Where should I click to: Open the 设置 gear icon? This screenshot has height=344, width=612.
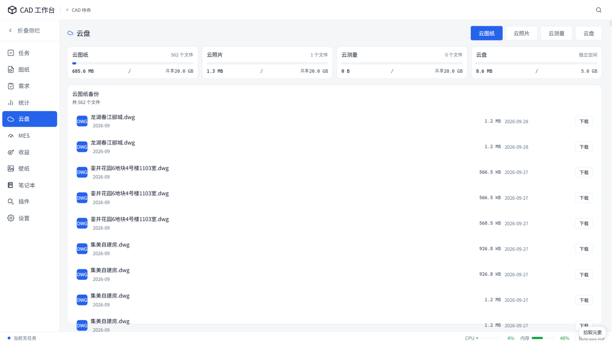tap(11, 218)
